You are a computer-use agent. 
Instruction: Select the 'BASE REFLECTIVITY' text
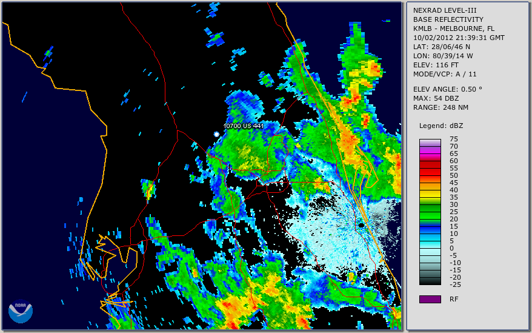(448, 19)
